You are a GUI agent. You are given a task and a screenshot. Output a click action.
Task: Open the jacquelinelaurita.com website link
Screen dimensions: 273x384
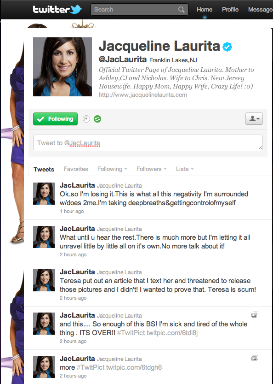[x=143, y=95]
